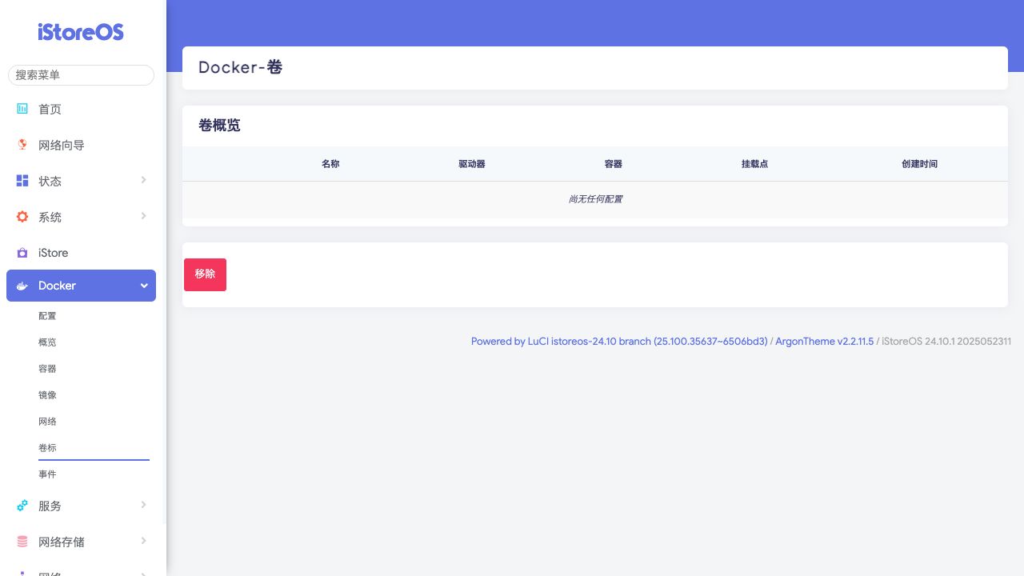Click the network storage database icon
This screenshot has width=1024, height=576.
point(22,542)
